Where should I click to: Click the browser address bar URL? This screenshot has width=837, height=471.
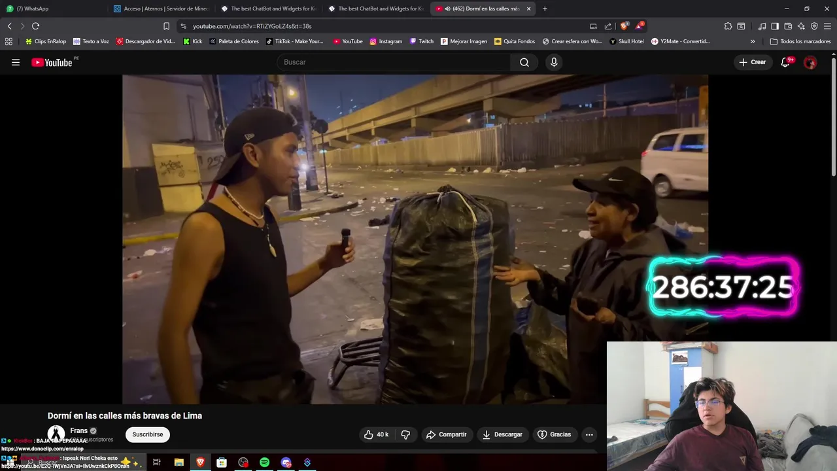pos(252,26)
